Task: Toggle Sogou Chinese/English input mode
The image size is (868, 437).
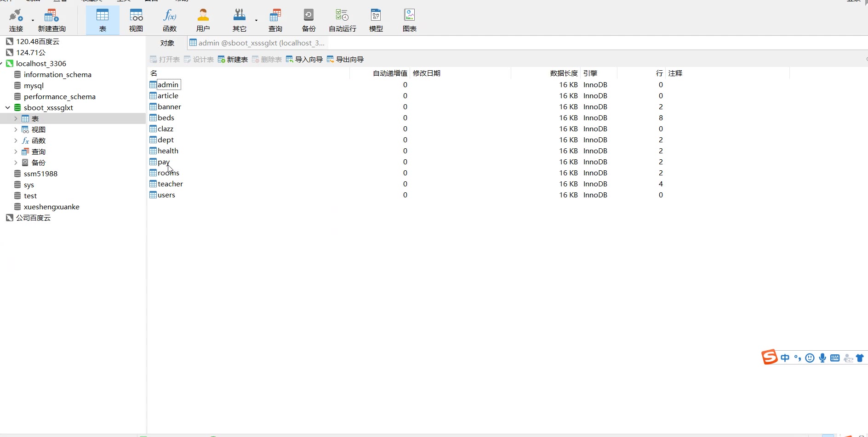Action: point(785,358)
